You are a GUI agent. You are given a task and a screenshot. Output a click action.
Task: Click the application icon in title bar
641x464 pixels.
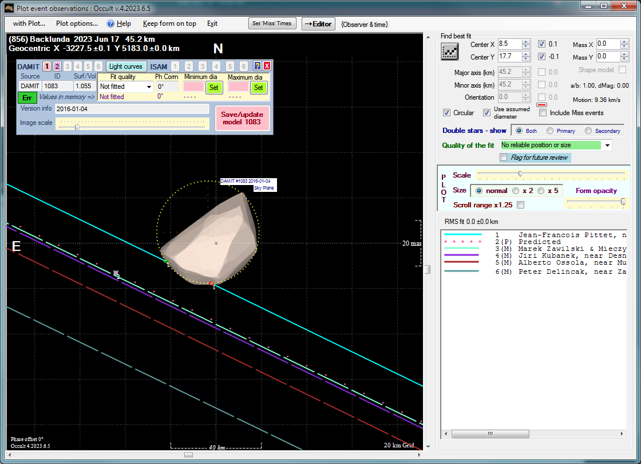tap(9, 7)
